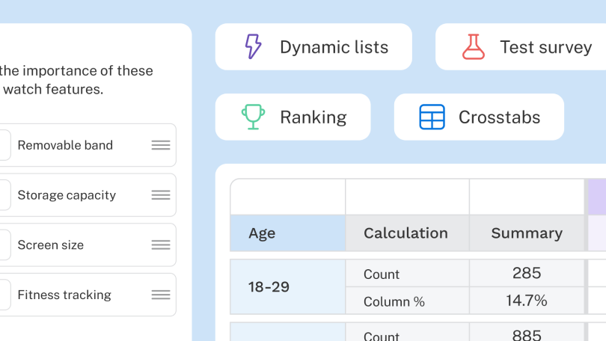
Task: Select the Fitness tracking ranking option
Action: 88,295
